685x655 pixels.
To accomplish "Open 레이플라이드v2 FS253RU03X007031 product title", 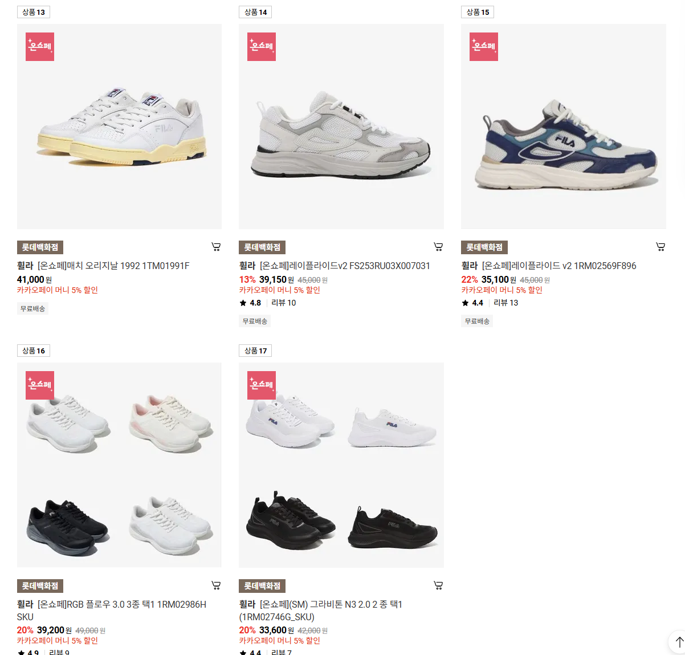I will [x=335, y=266].
